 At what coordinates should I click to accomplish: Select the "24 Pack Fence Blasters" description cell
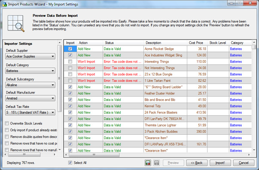pyautogui.click(x=165, y=112)
